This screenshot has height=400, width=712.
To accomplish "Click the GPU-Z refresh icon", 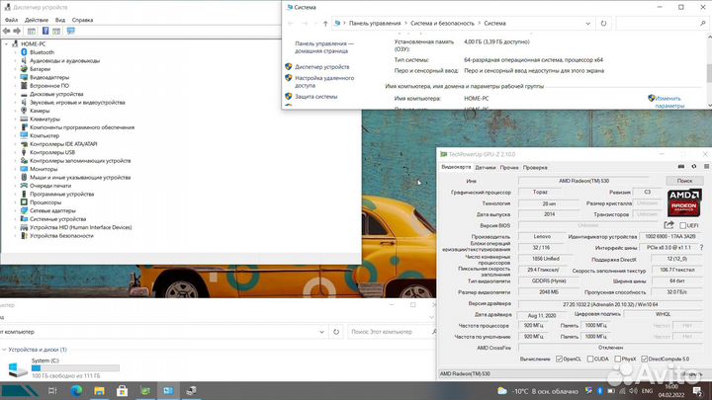I will click(694, 167).
